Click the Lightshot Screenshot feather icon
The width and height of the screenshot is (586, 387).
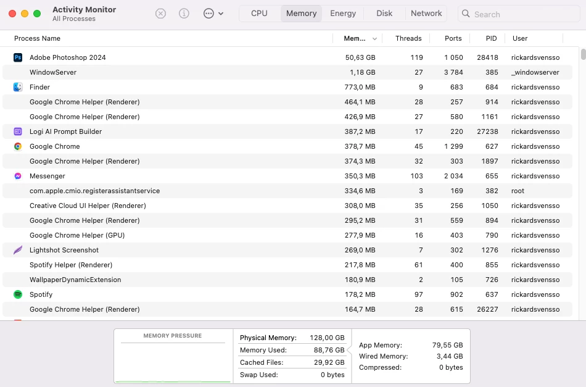click(17, 250)
